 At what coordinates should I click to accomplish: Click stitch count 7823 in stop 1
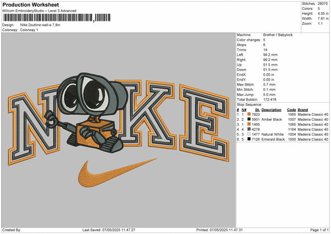(x=256, y=114)
